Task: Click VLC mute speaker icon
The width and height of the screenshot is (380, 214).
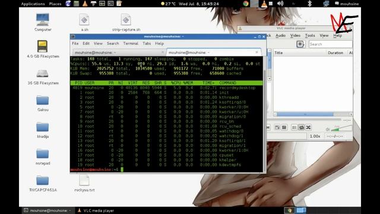Action: point(328,130)
